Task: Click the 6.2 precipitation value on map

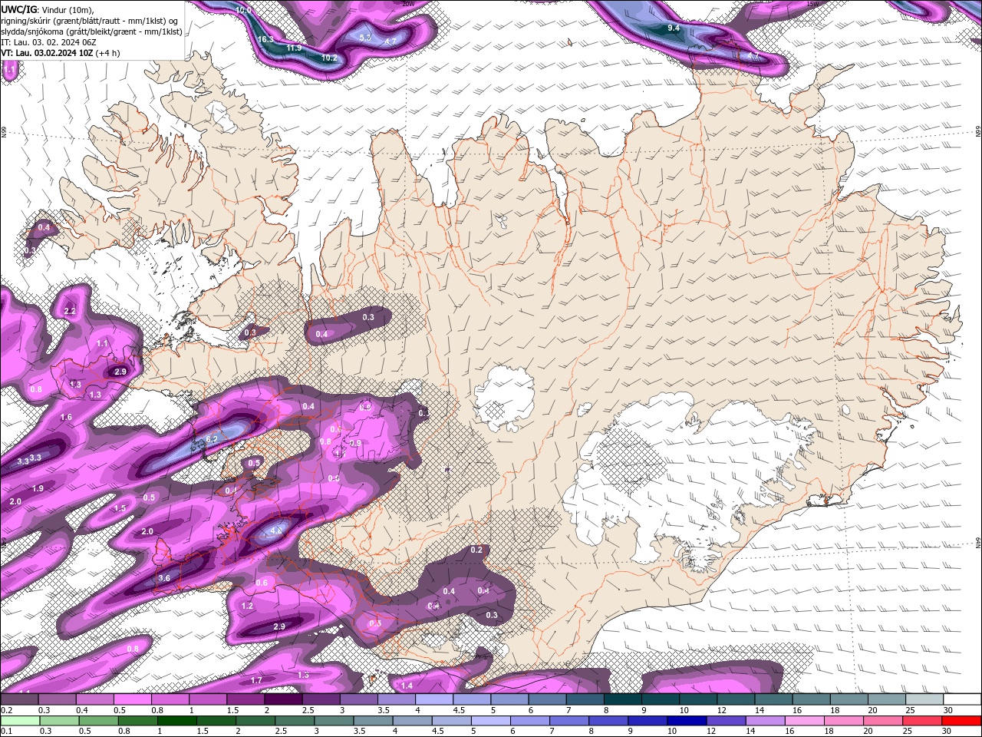Action: click(x=213, y=439)
